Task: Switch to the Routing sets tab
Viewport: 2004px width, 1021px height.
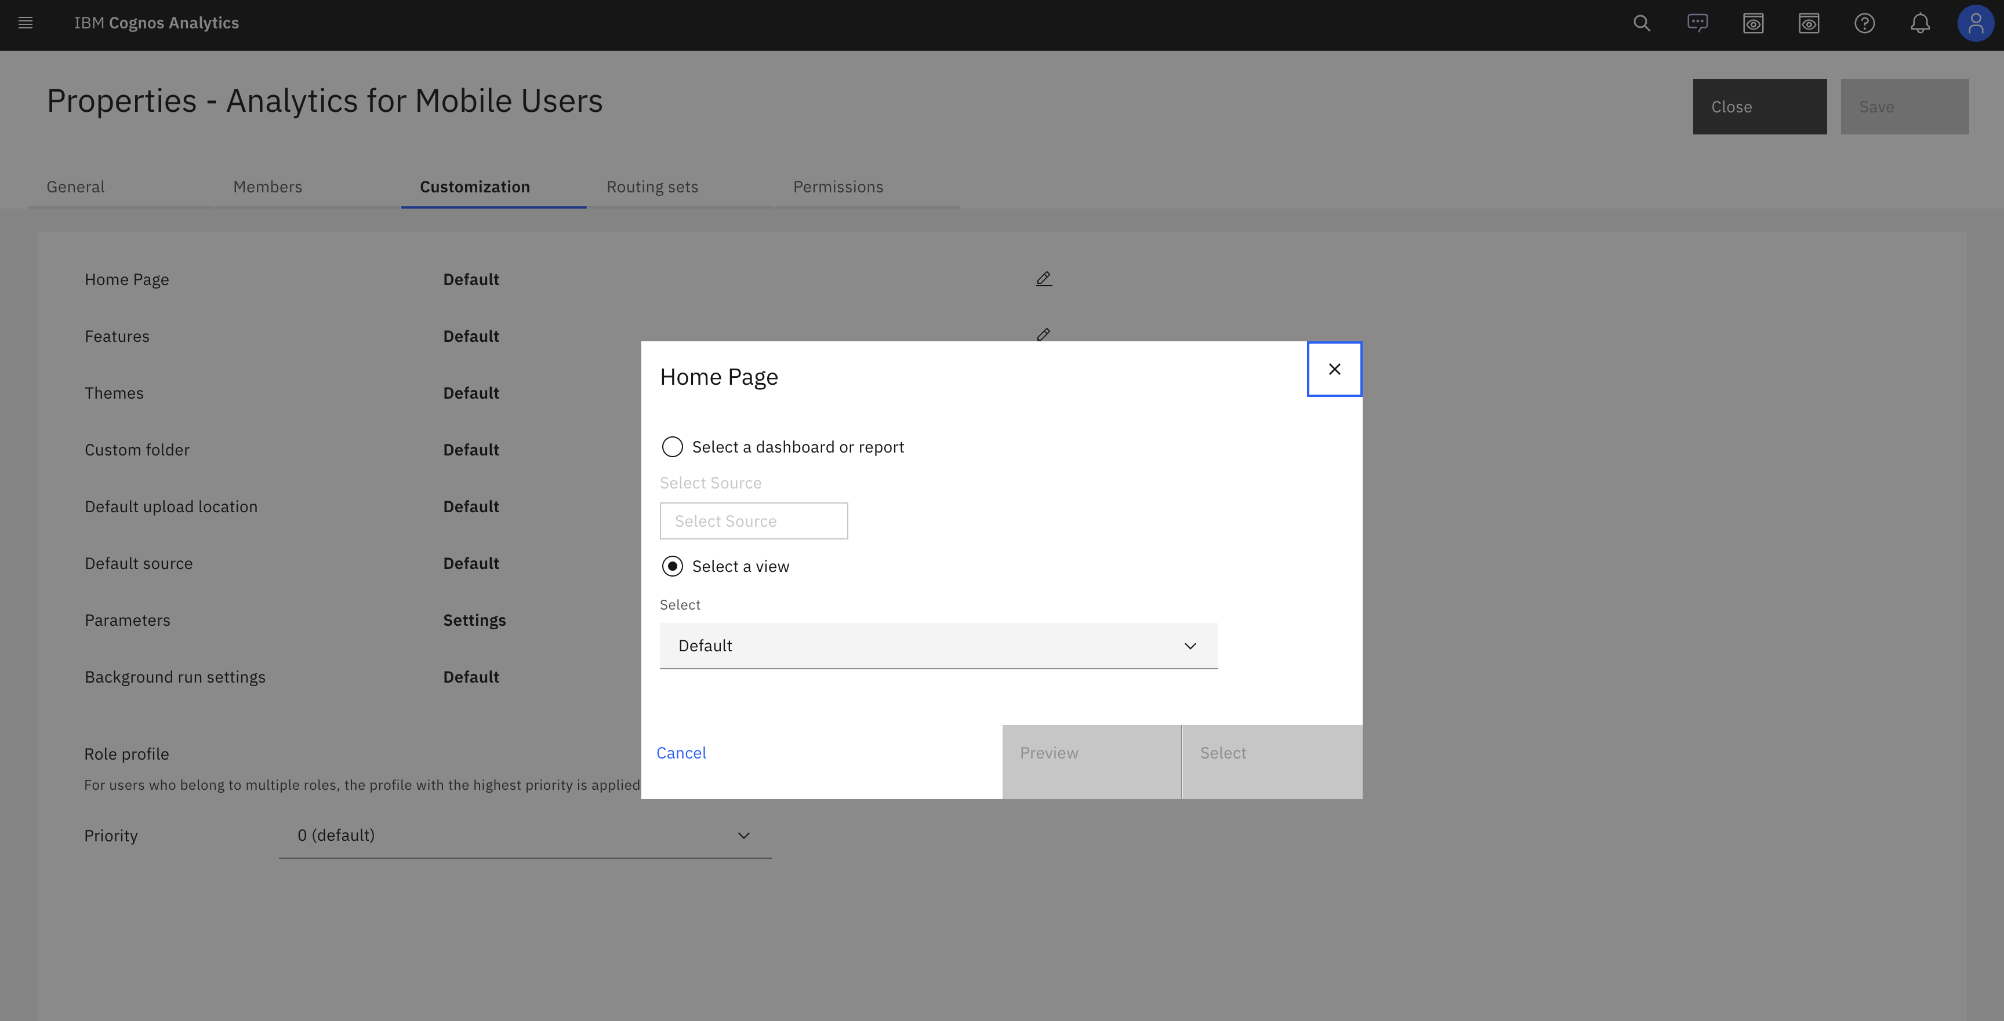Action: point(652,187)
